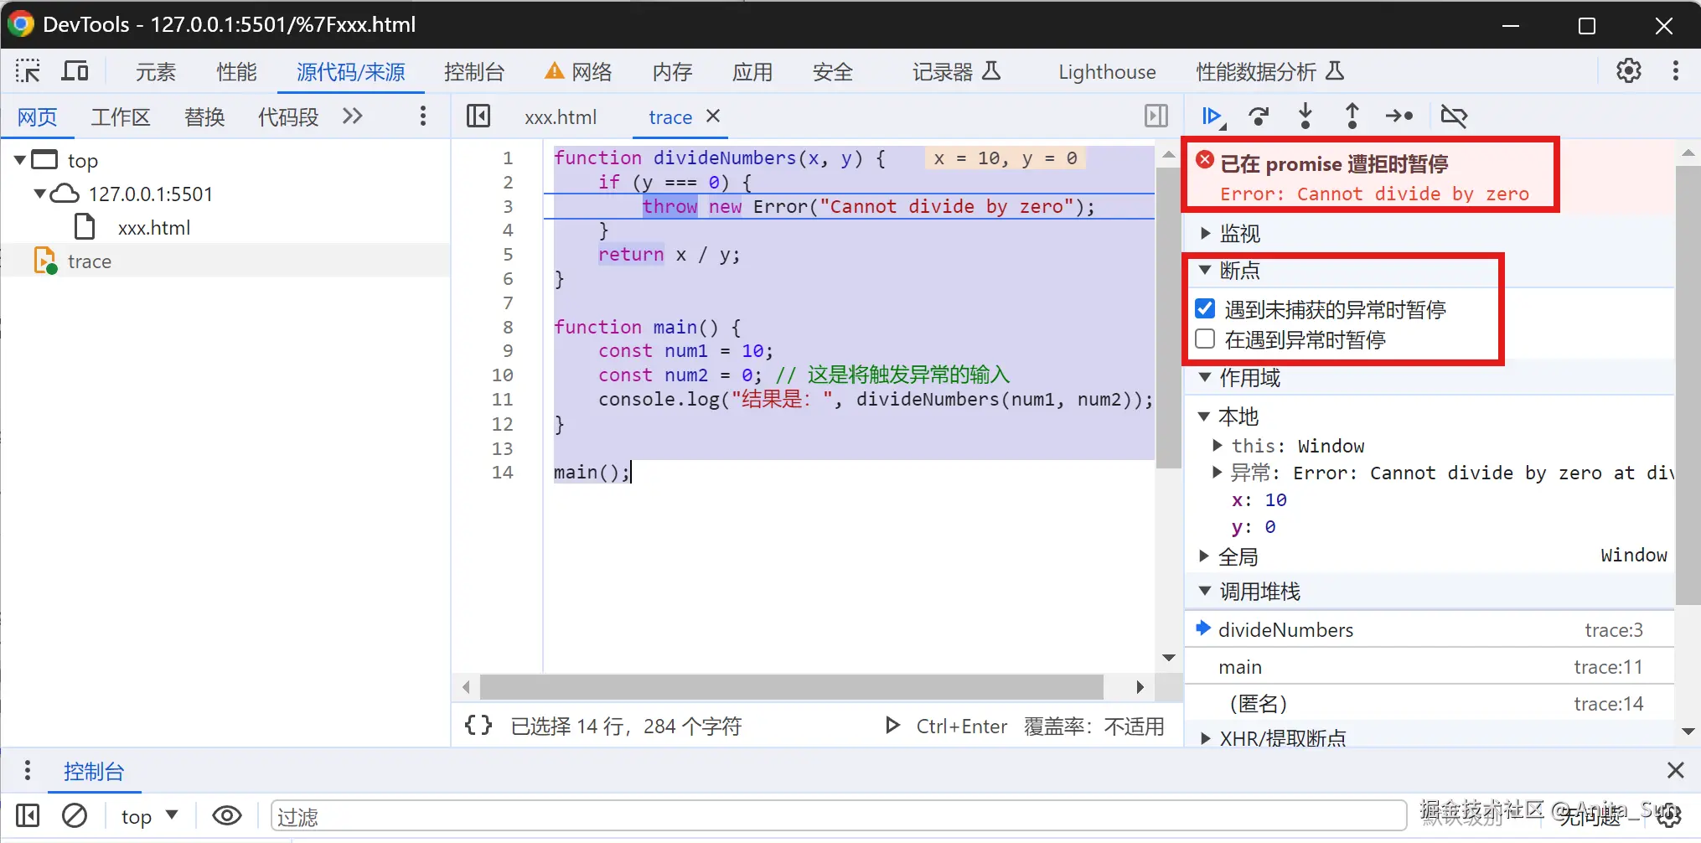Expand the XHR/提取断点 section

(x=1205, y=738)
